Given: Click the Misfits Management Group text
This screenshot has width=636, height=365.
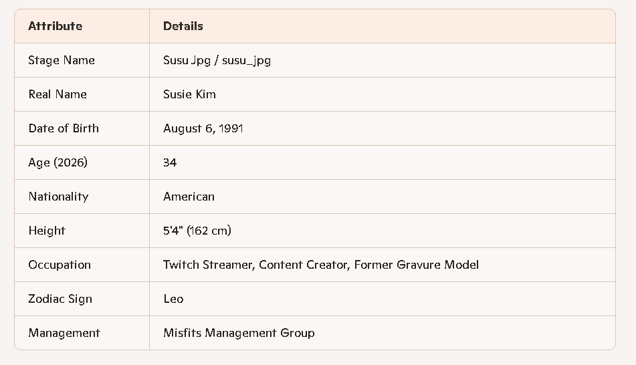Looking at the screenshot, I should click(239, 333).
